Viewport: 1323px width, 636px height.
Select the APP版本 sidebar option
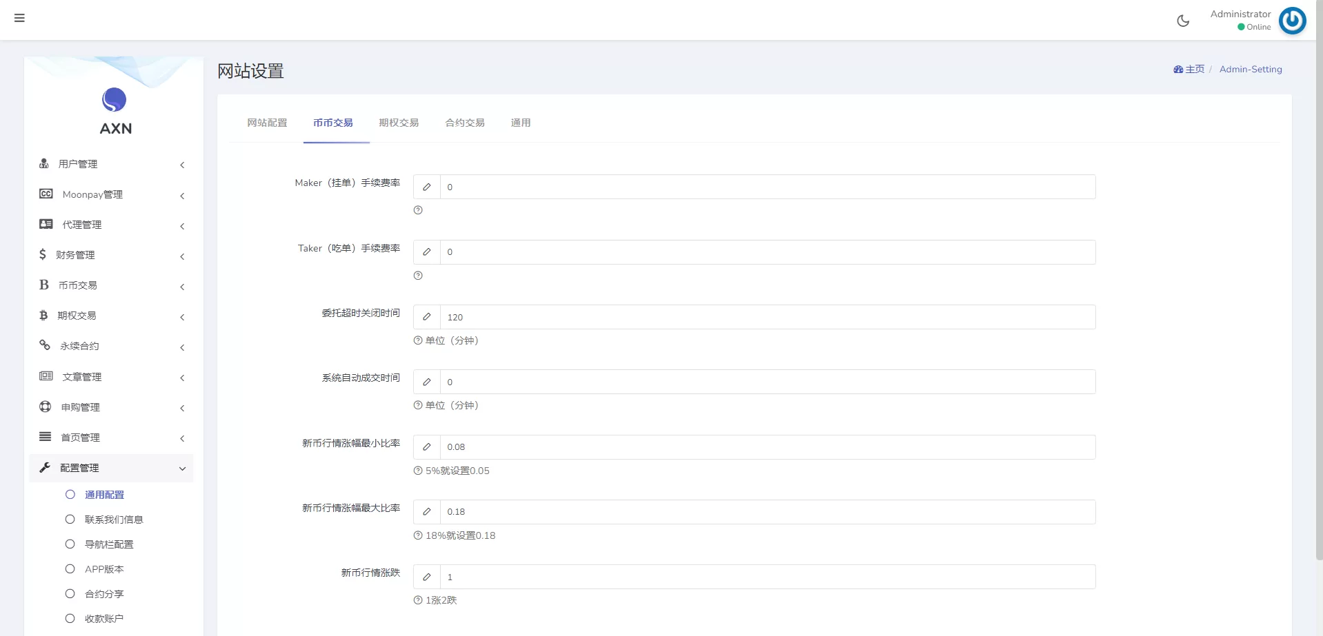(104, 569)
